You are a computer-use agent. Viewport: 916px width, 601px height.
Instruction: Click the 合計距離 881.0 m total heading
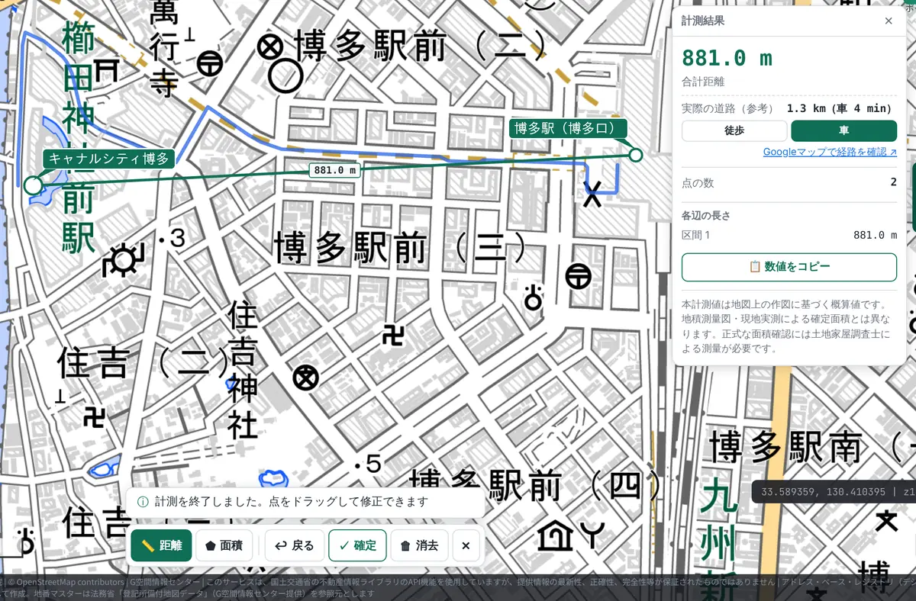(727, 58)
